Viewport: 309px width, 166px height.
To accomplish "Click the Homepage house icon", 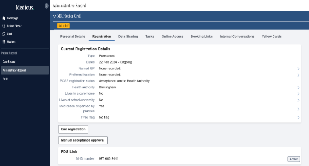I will (4, 18).
